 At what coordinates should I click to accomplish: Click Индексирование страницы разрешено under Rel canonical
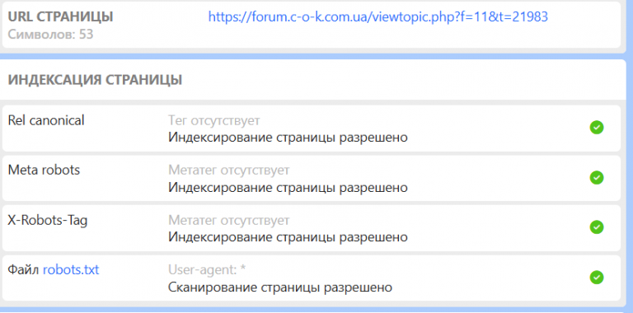(288, 138)
